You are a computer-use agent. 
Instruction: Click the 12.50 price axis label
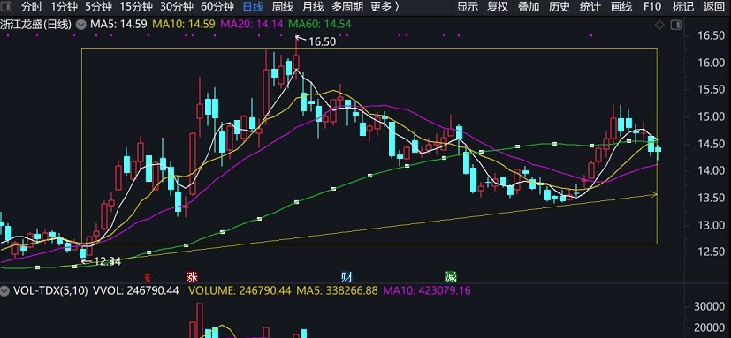point(711,252)
